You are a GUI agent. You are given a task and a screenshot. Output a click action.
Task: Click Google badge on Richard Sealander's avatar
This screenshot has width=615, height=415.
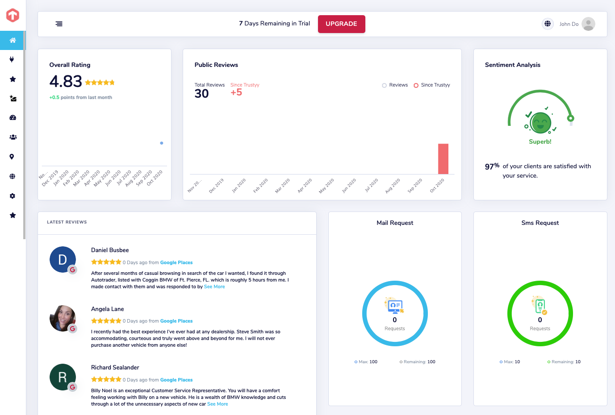pyautogui.click(x=72, y=387)
